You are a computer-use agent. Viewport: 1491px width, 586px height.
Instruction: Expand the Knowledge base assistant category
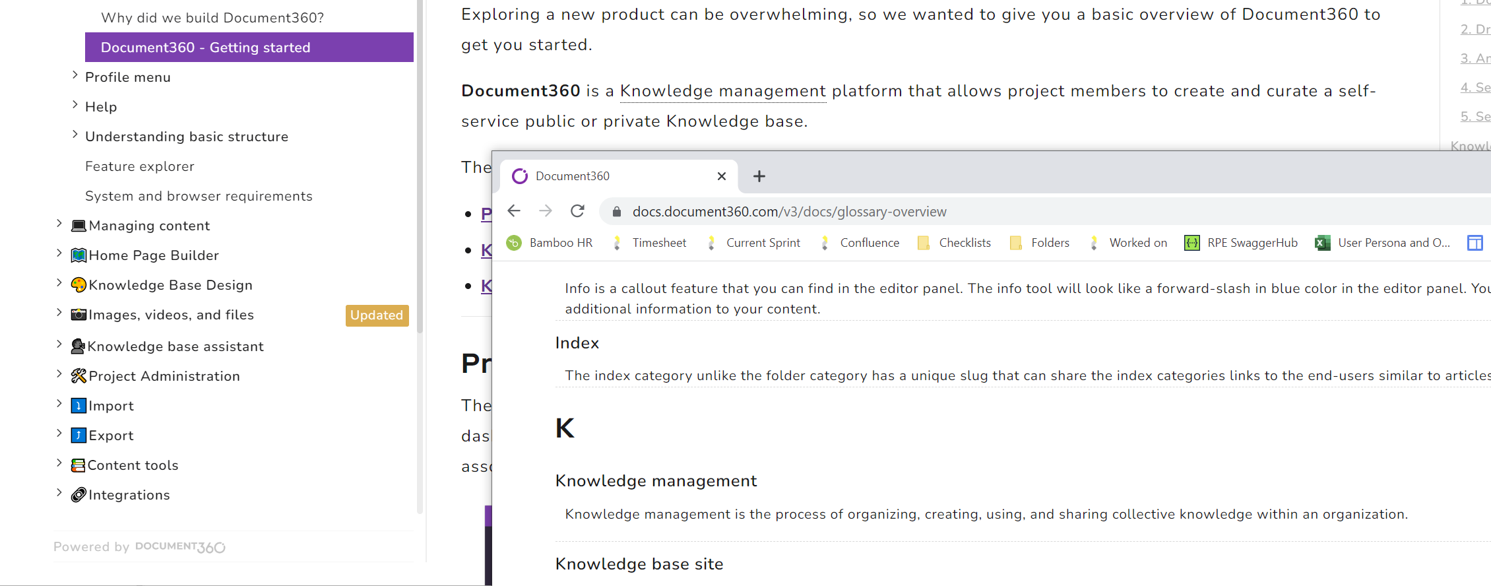[59, 344]
